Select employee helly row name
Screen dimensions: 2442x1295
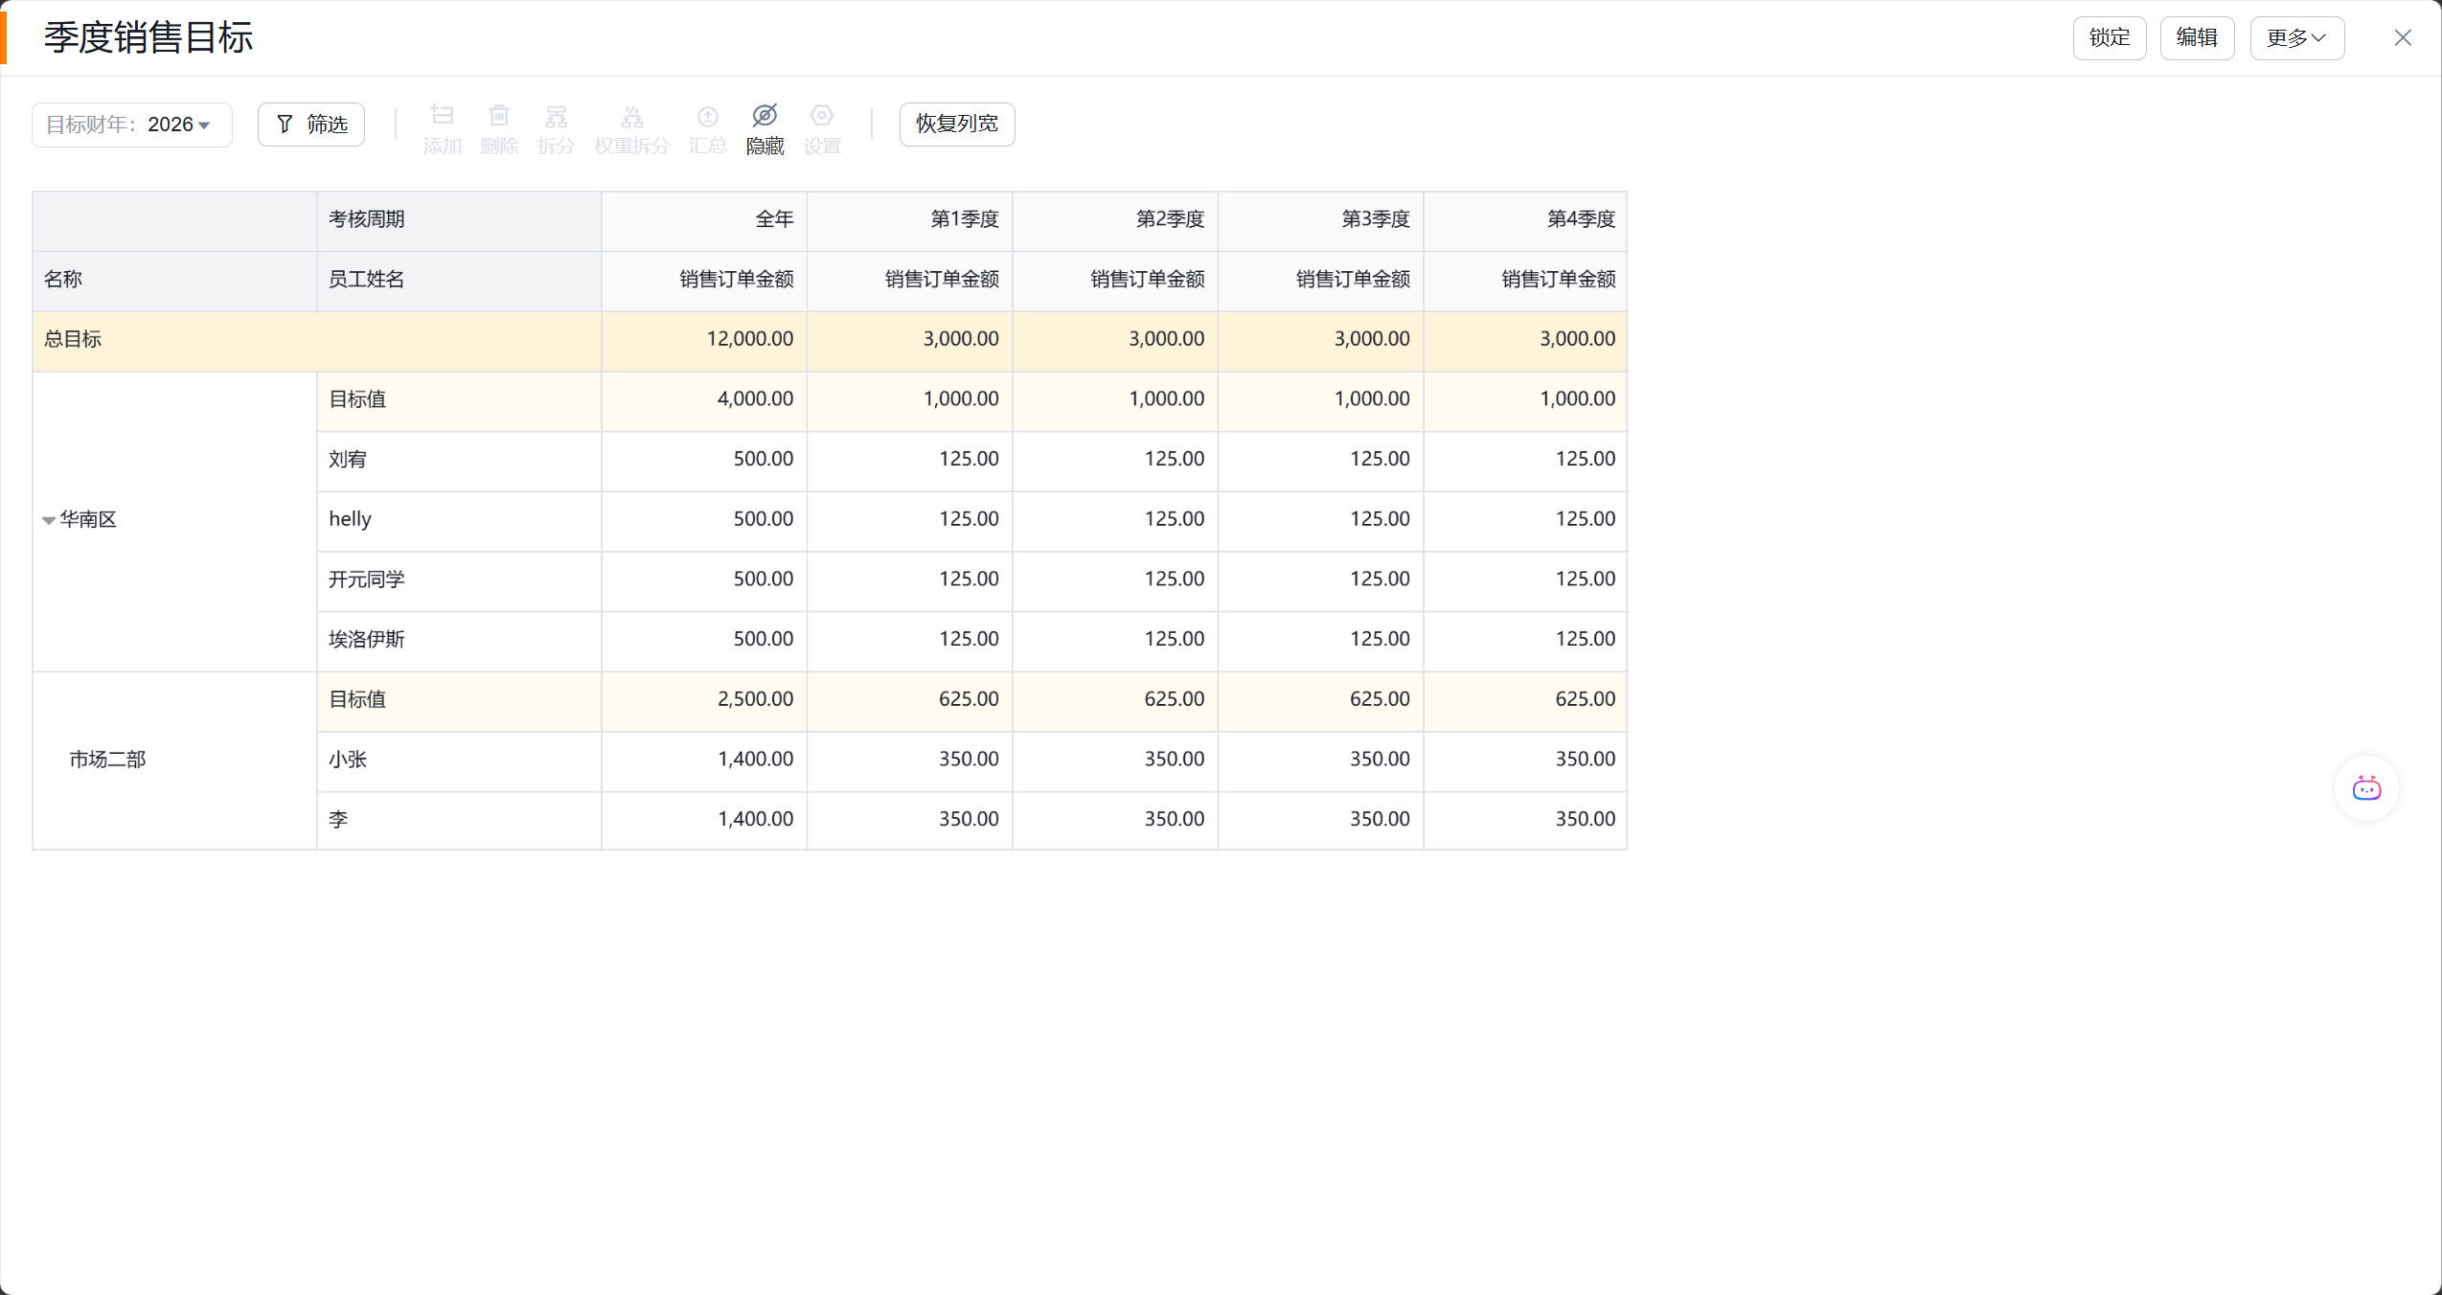pyautogui.click(x=350, y=519)
